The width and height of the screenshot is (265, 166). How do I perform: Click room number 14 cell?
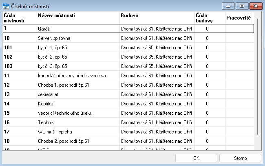tap(20, 104)
